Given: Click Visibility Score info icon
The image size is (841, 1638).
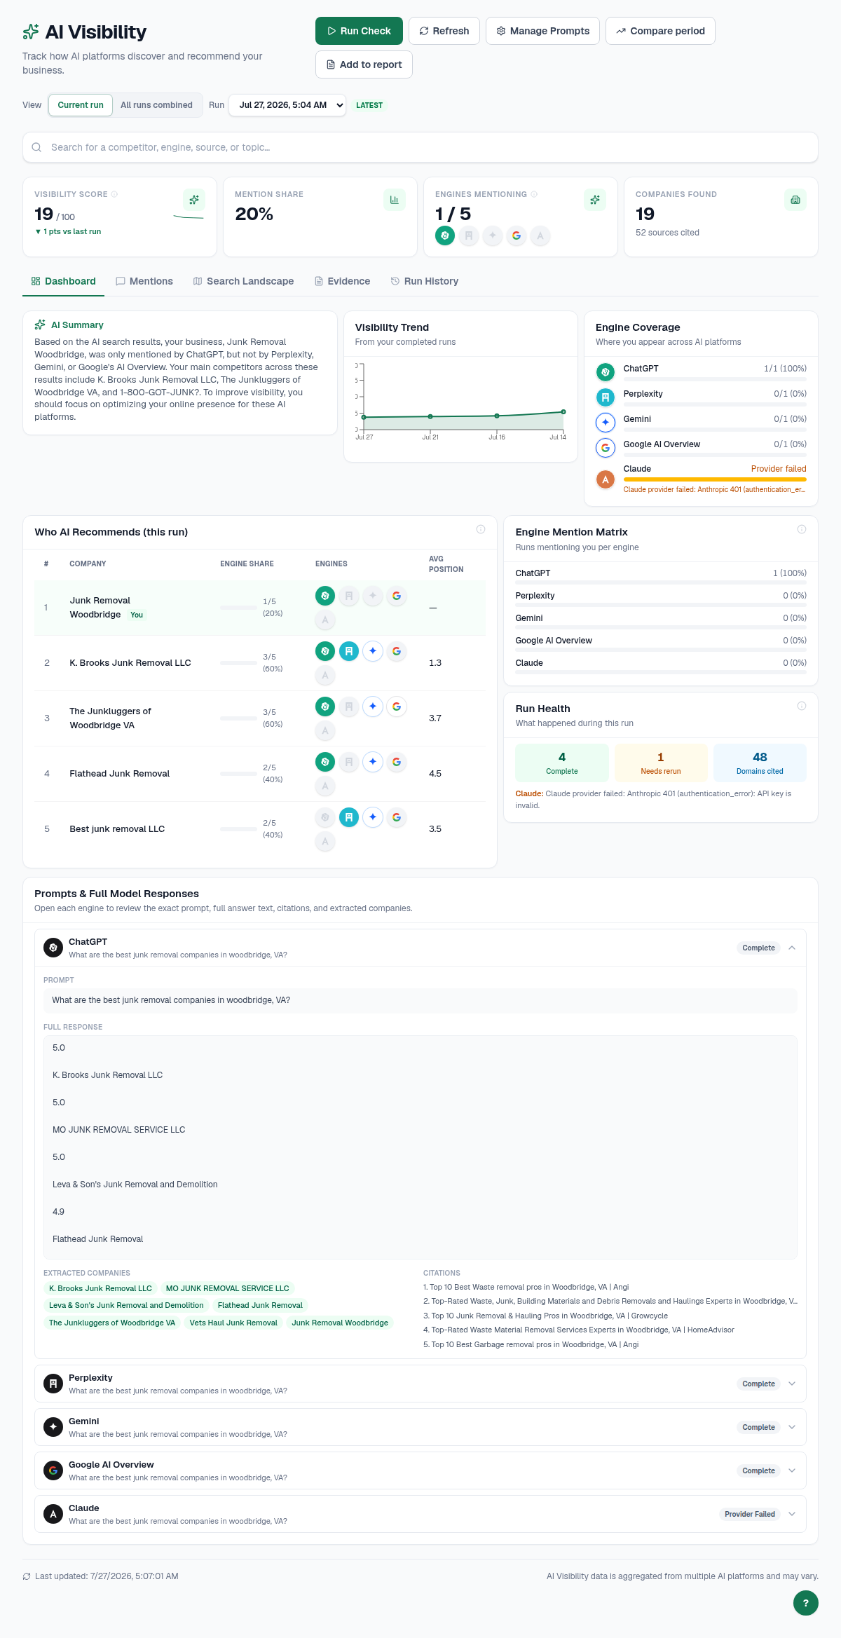Looking at the screenshot, I should click(x=114, y=194).
